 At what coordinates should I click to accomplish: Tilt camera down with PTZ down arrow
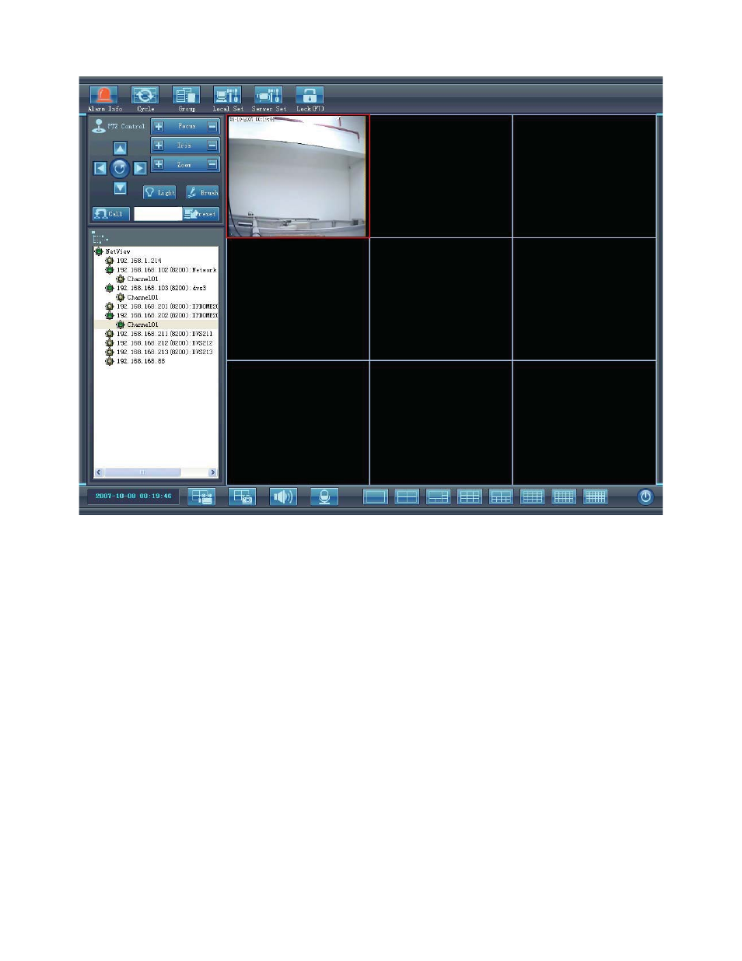click(x=120, y=188)
